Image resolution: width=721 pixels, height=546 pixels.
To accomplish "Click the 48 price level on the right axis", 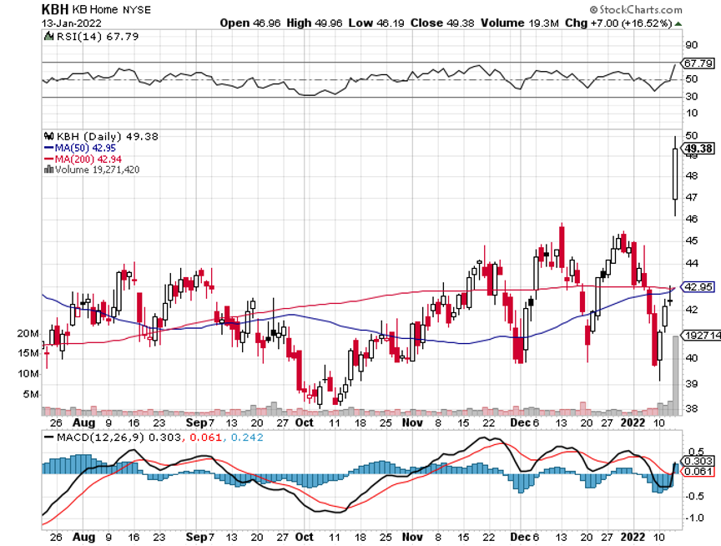I will [x=691, y=175].
